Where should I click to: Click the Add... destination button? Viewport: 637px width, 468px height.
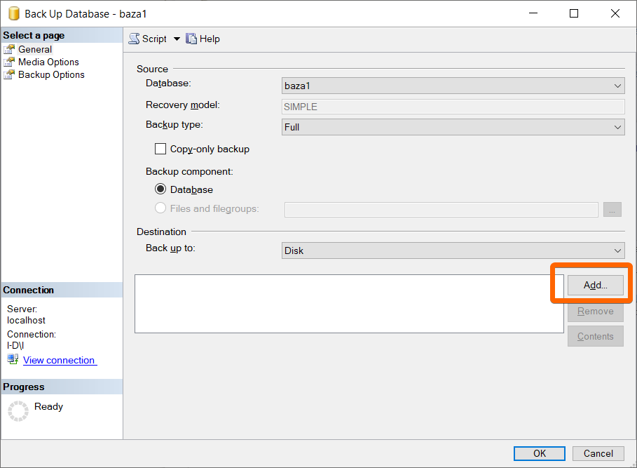tap(595, 285)
